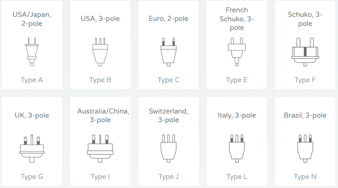The width and height of the screenshot is (338, 188).
Task: Select the Switzerland 3-pole plug icon
Action: (169, 148)
